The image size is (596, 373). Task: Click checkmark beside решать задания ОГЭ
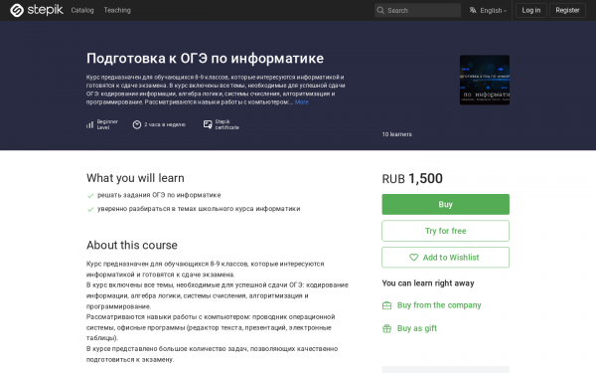tap(90, 196)
